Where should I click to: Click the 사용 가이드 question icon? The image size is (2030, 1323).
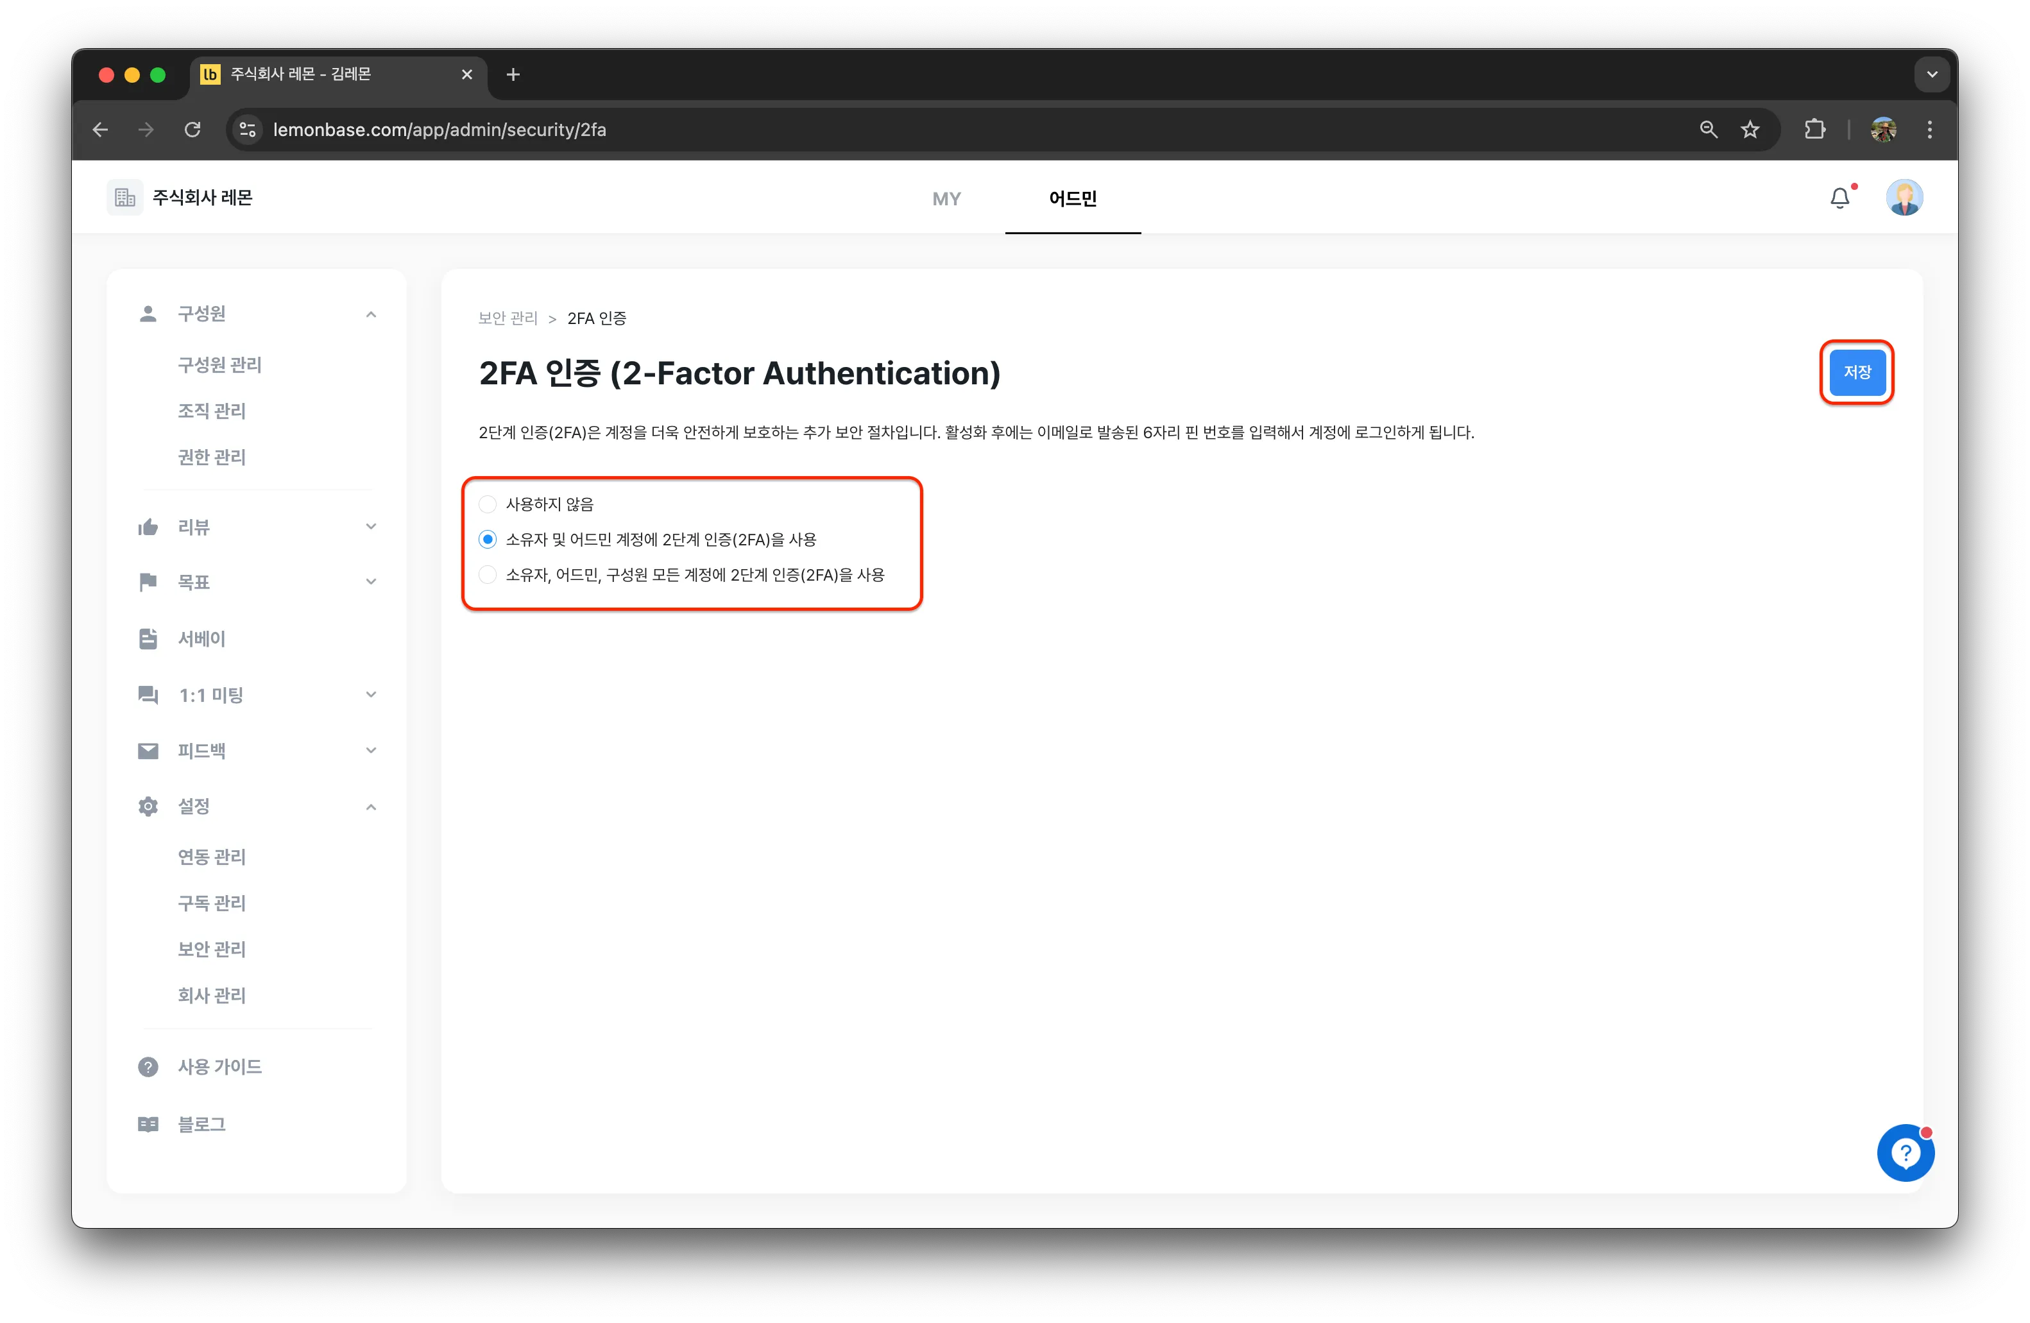point(148,1066)
